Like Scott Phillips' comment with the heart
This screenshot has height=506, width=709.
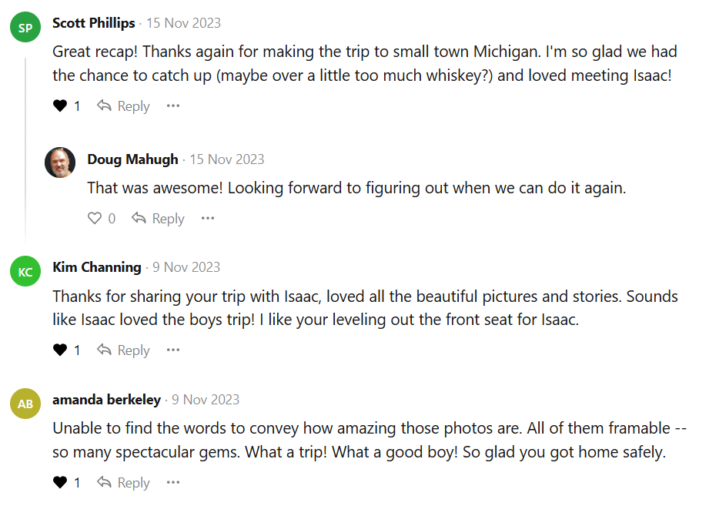point(60,106)
